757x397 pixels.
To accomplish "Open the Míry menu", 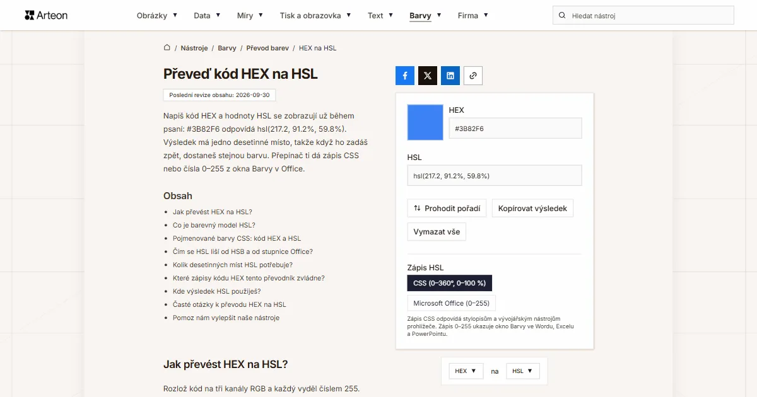I will [250, 15].
